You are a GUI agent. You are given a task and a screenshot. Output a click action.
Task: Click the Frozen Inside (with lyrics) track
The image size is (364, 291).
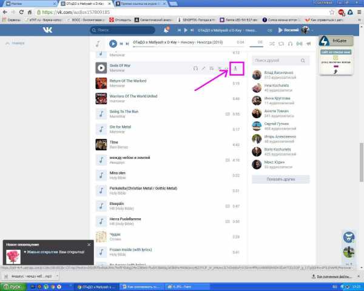(167, 252)
